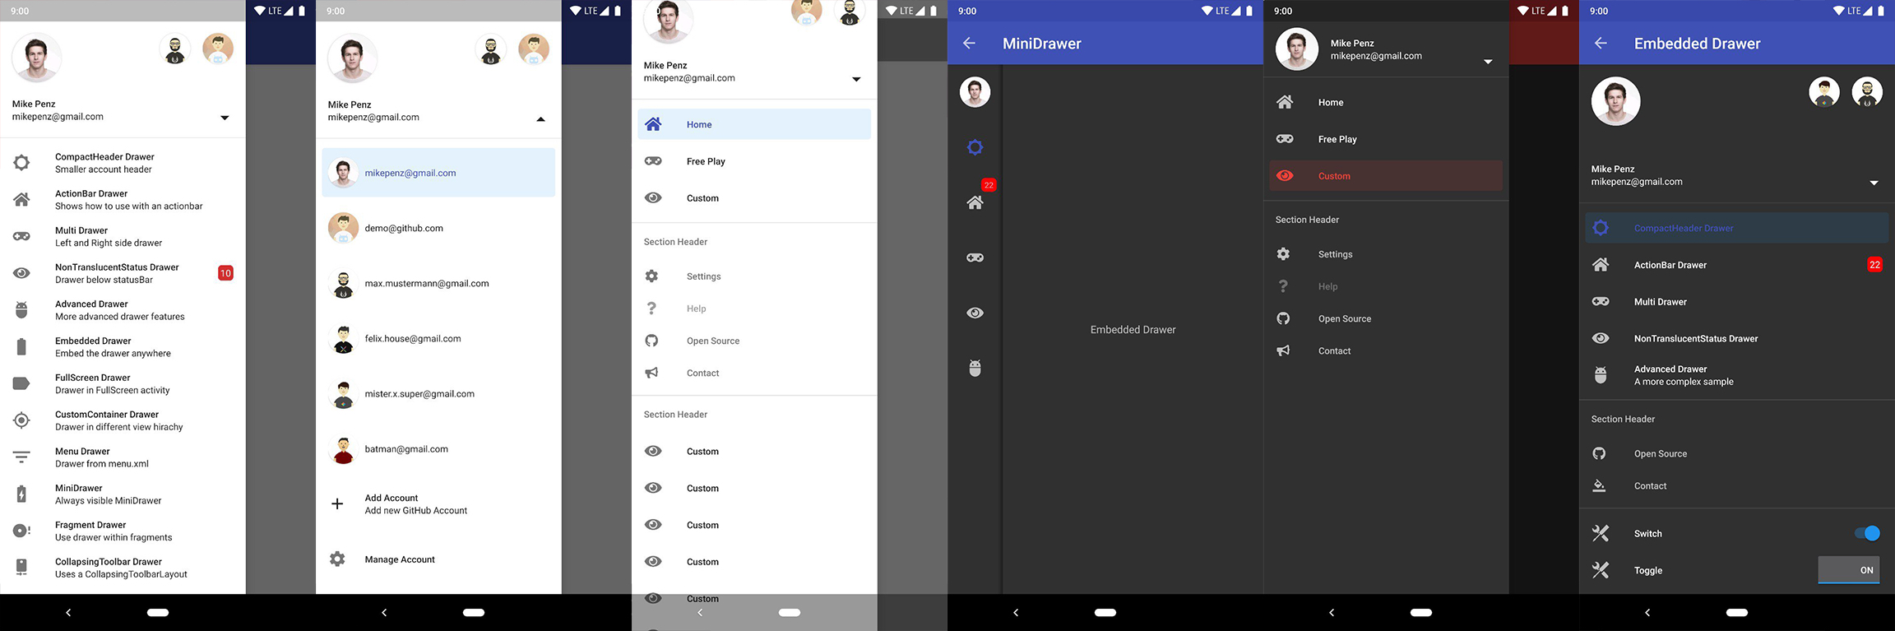Switch to max.mustermann@gmail.com account
The image size is (1895, 631).
click(438, 283)
